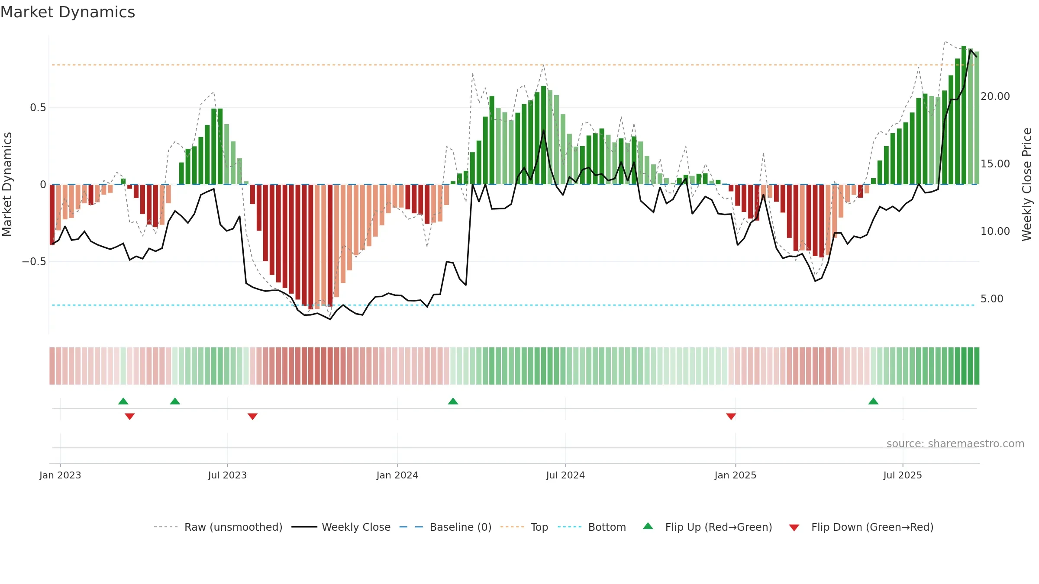Select the red flip-down marker before Jan 2025
Viewport: 1039px width, 584px height.
tap(731, 416)
